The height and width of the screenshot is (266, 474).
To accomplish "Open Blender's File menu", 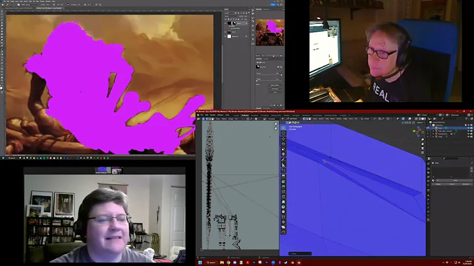I will [x=202, y=115].
